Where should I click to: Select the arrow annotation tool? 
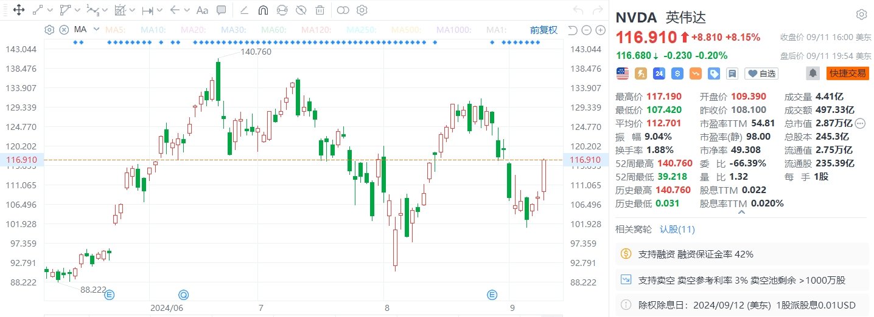point(174,10)
